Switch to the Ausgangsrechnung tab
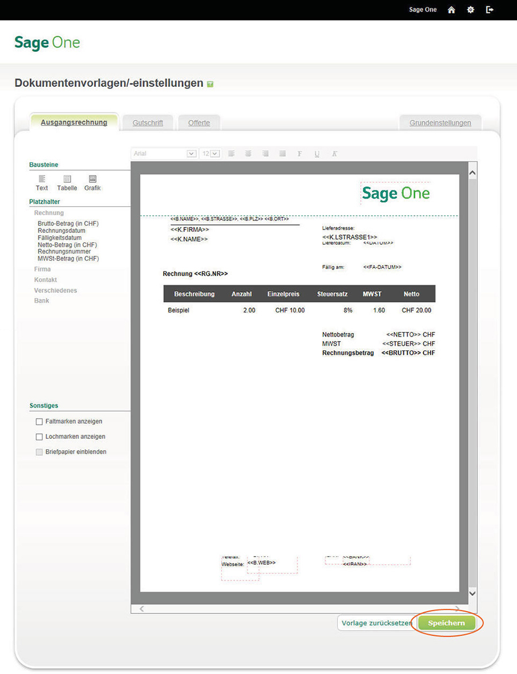Viewport: 517px width, 674px height. (74, 122)
